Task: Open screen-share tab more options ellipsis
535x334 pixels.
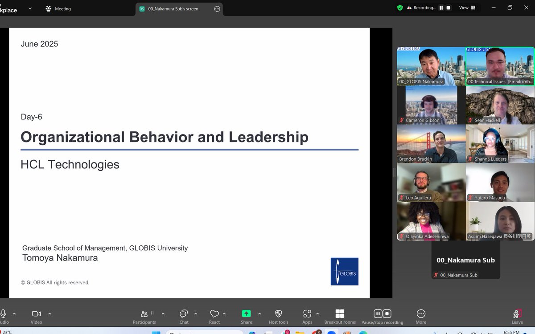Action: (217, 8)
